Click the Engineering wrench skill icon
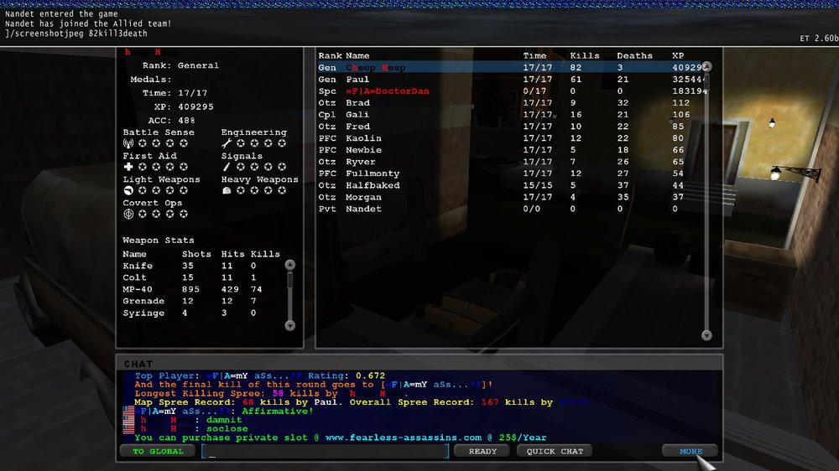 [x=227, y=143]
